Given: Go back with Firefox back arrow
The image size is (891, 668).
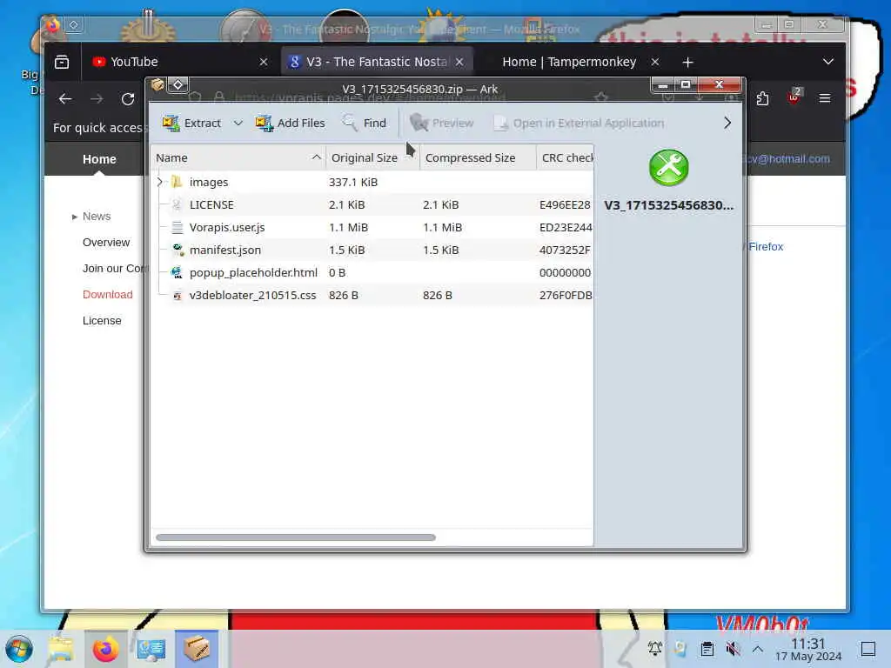Looking at the screenshot, I should [x=65, y=99].
